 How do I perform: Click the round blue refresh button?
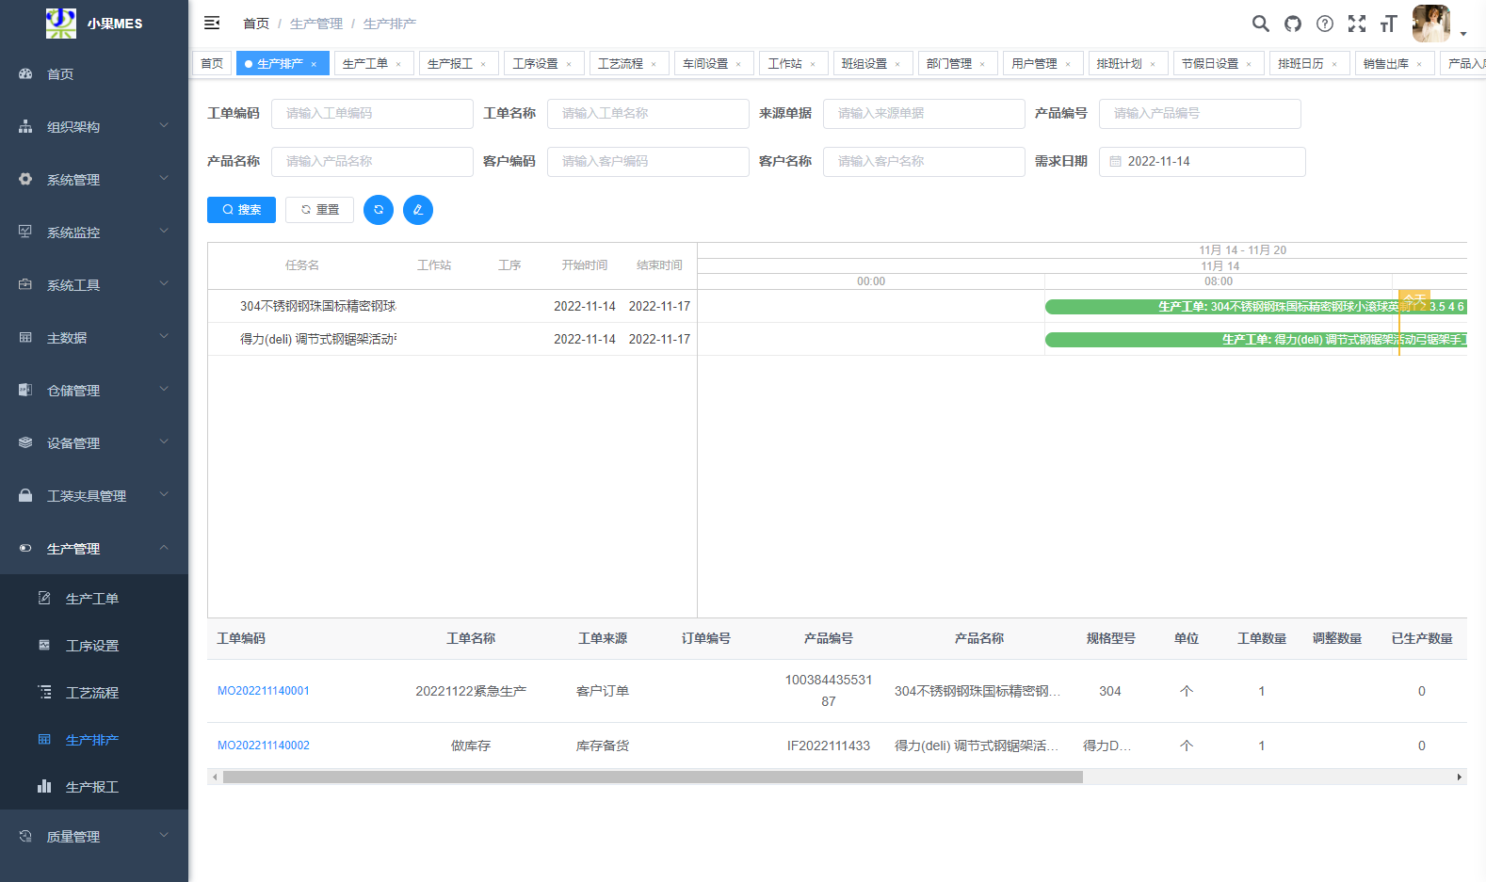379,210
